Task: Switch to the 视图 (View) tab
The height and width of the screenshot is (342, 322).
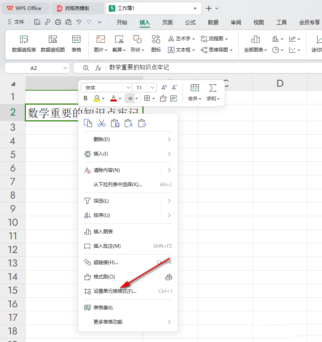Action: coord(258,22)
